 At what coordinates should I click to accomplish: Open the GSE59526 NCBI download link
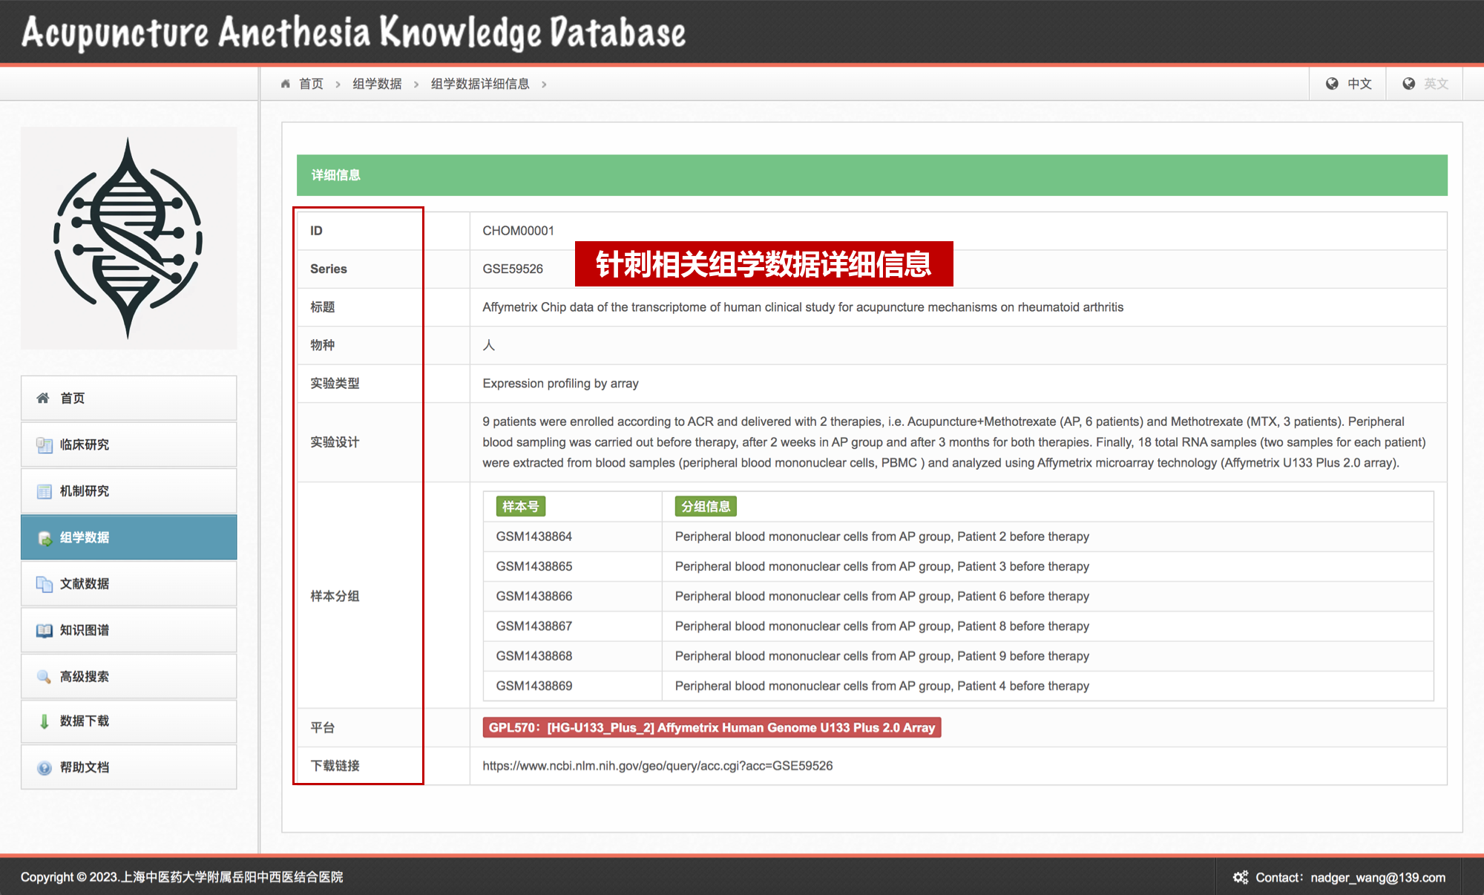click(657, 766)
